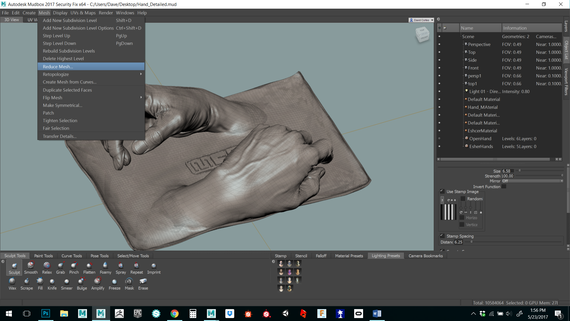Open Word from the taskbar

click(x=377, y=313)
